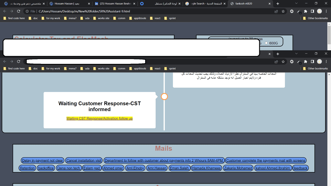The height and width of the screenshot is (186, 331).
Task: Open 'find code here' bookmark folder in top window
Action: (14, 18)
